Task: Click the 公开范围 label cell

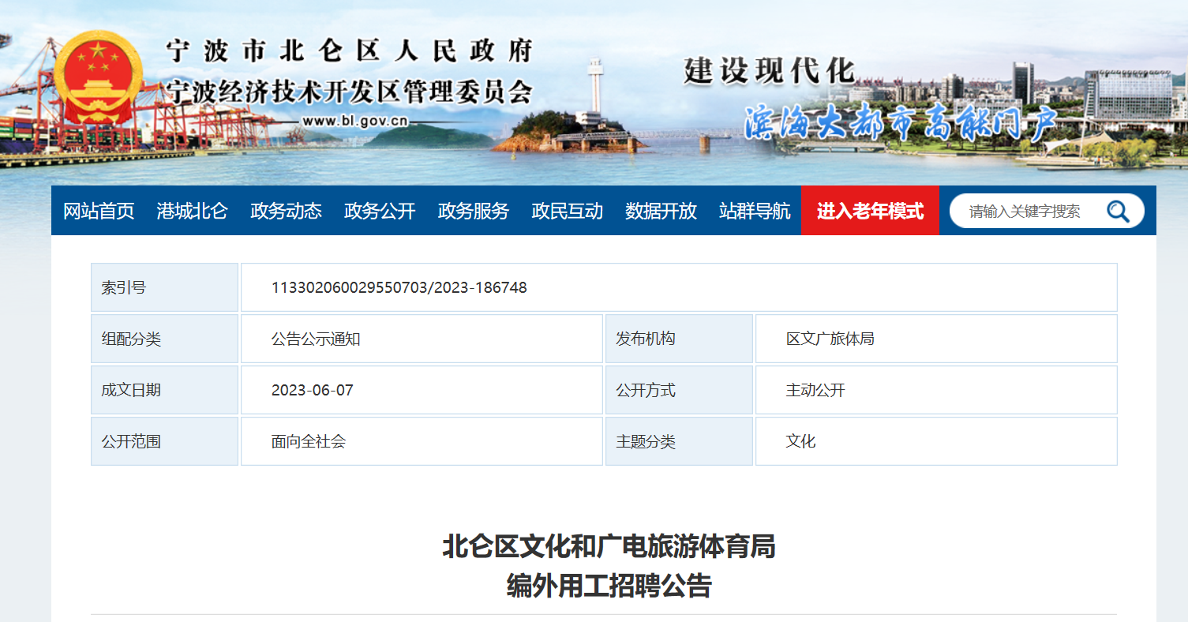Action: 164,441
